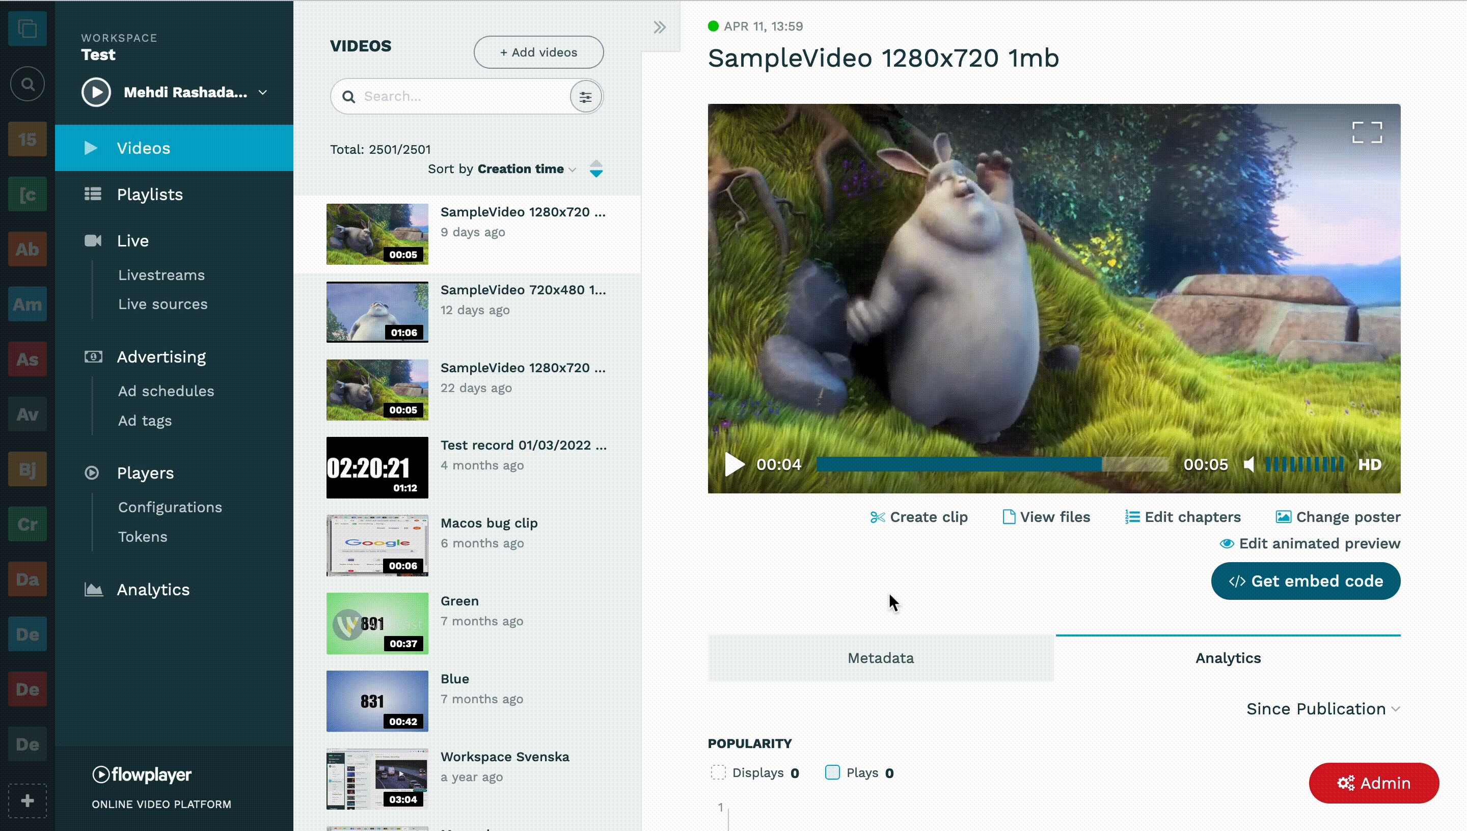
Task: Add a new workspace with plus icon
Action: 28,801
